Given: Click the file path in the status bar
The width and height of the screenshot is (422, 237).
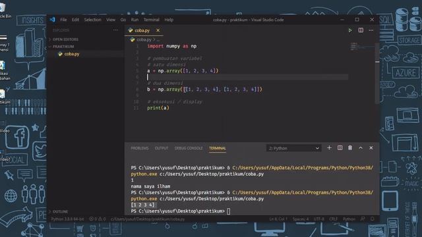Looking at the screenshot, I should click(x=148, y=219).
